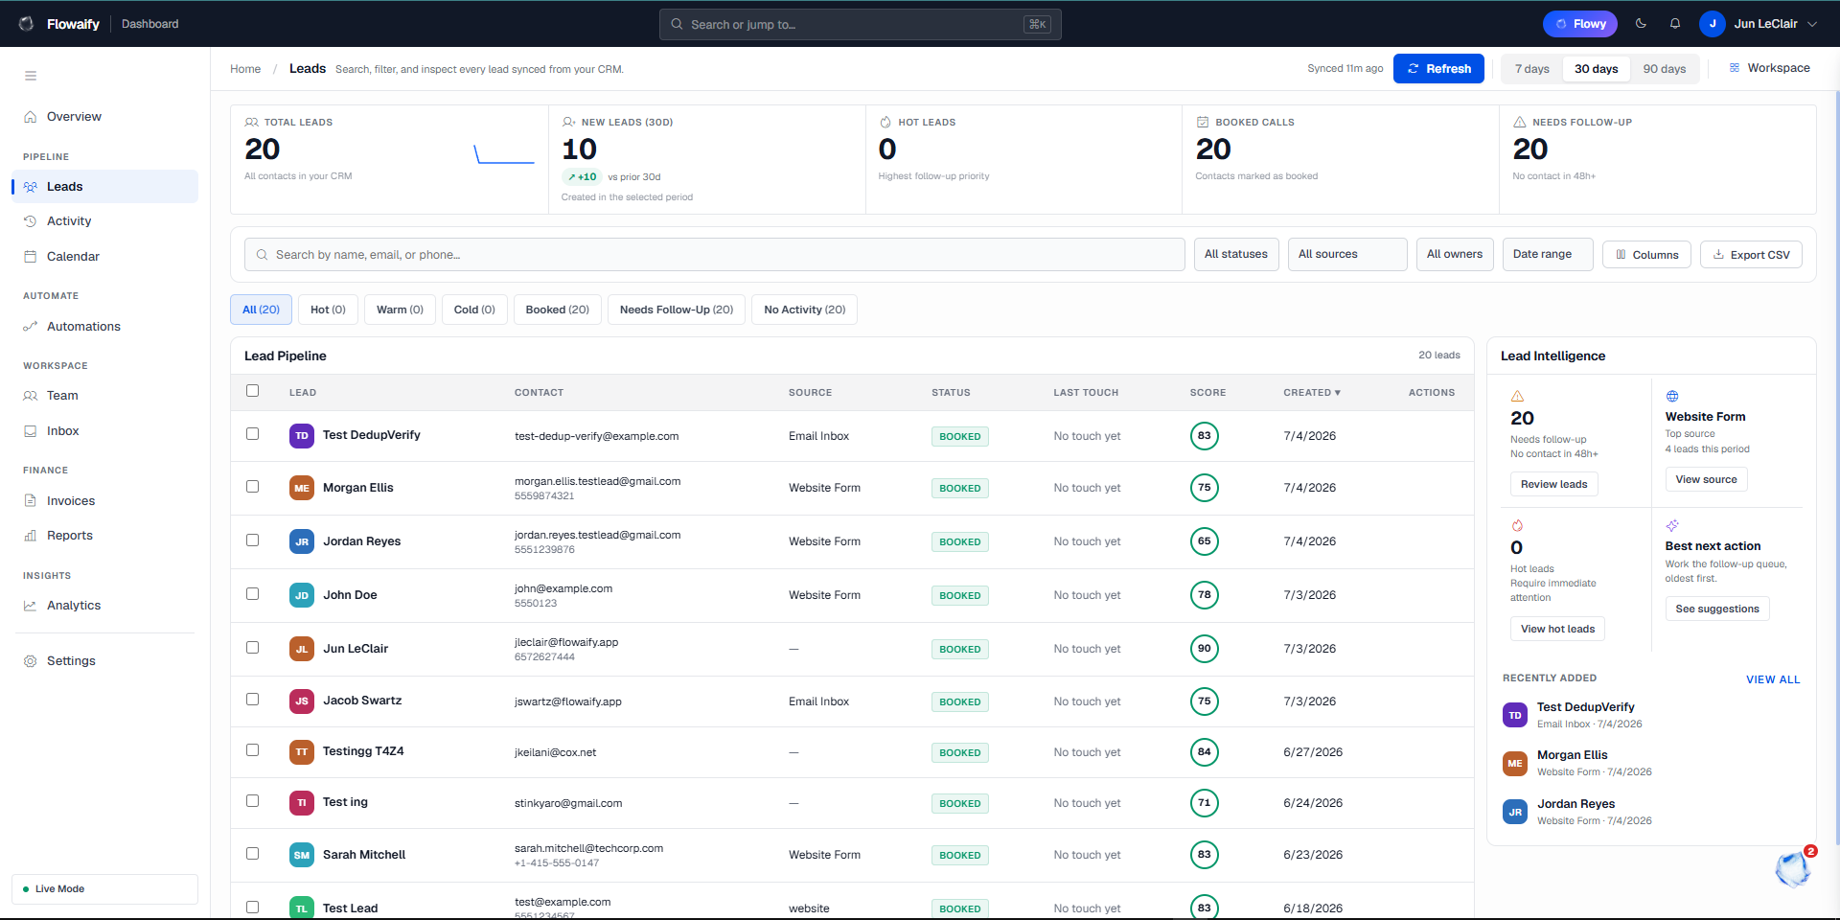Image resolution: width=1840 pixels, height=920 pixels.
Task: Open Invoices in sidebar
Action: pyautogui.click(x=105, y=501)
